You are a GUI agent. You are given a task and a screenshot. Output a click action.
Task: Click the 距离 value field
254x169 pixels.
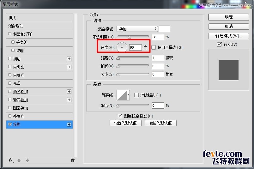[158, 58]
